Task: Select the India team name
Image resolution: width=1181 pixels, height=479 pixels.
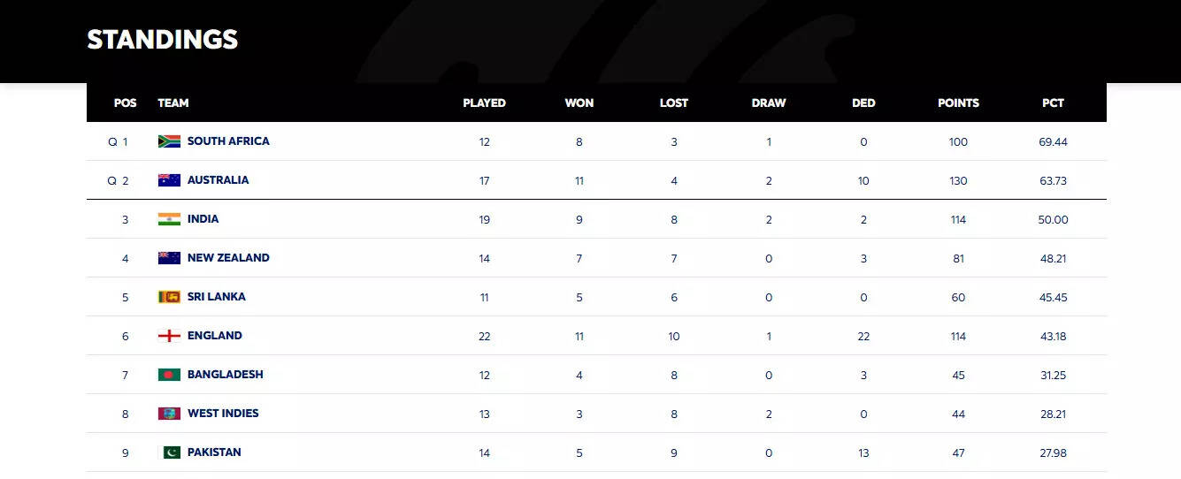Action: click(x=203, y=219)
